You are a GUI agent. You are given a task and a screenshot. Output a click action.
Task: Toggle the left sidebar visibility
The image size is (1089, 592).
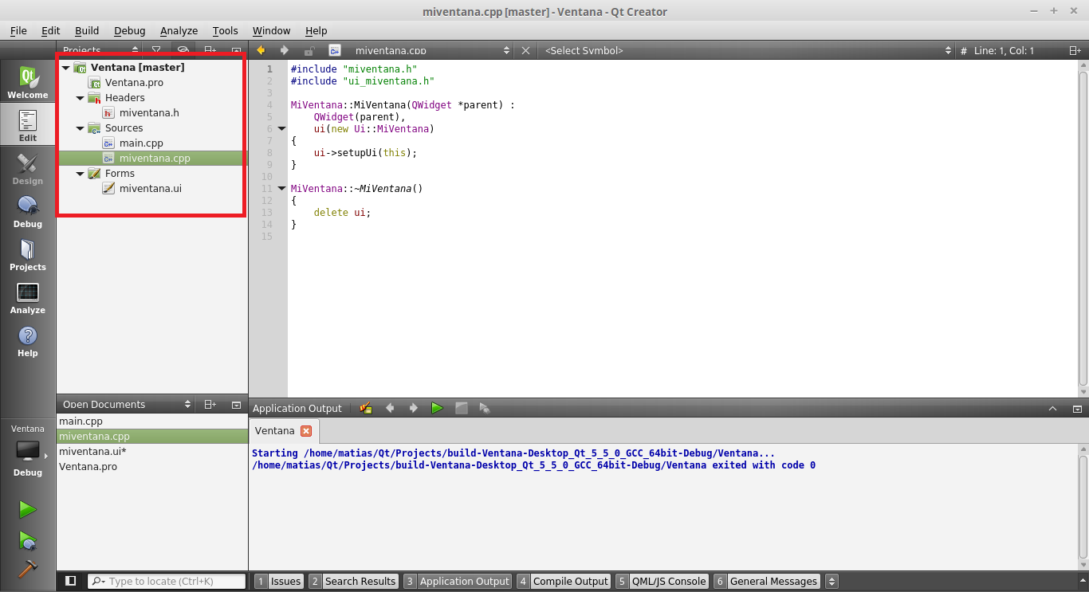(70, 581)
